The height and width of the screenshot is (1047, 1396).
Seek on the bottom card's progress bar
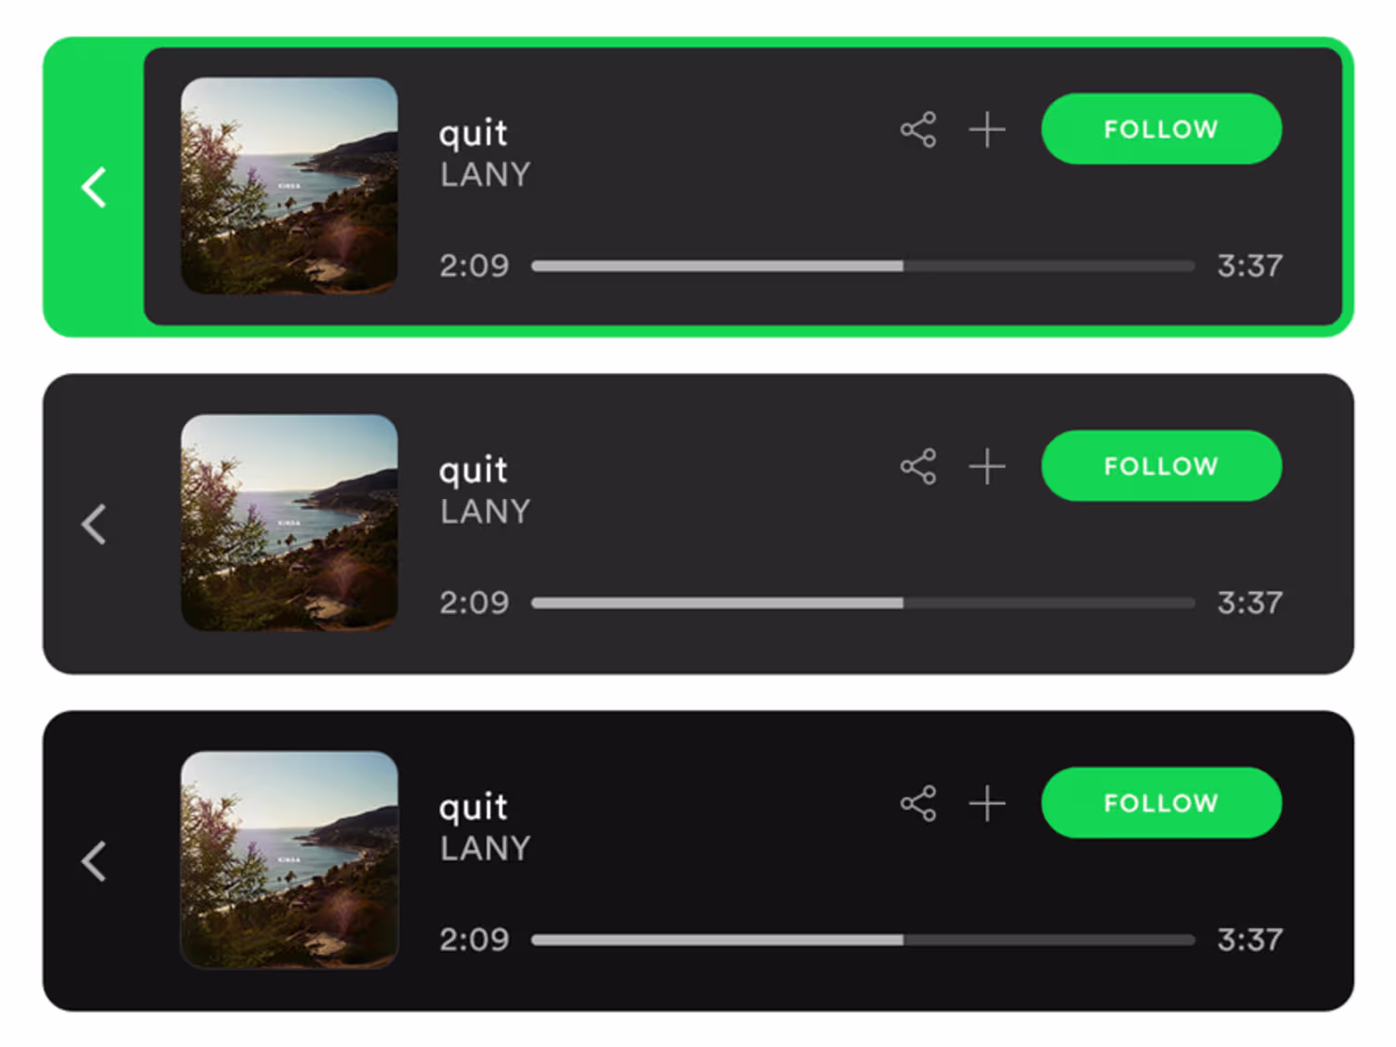click(x=863, y=940)
